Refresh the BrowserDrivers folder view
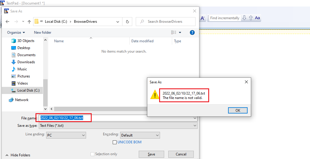The height and width of the screenshot is (159, 310). [127, 22]
